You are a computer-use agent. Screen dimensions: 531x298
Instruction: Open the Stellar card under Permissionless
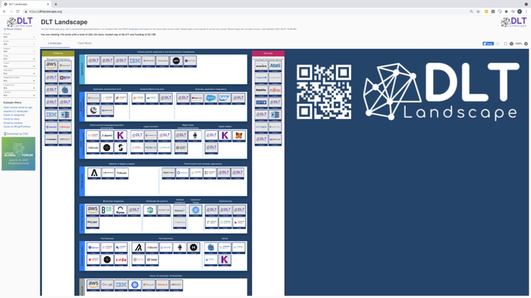coord(152,260)
